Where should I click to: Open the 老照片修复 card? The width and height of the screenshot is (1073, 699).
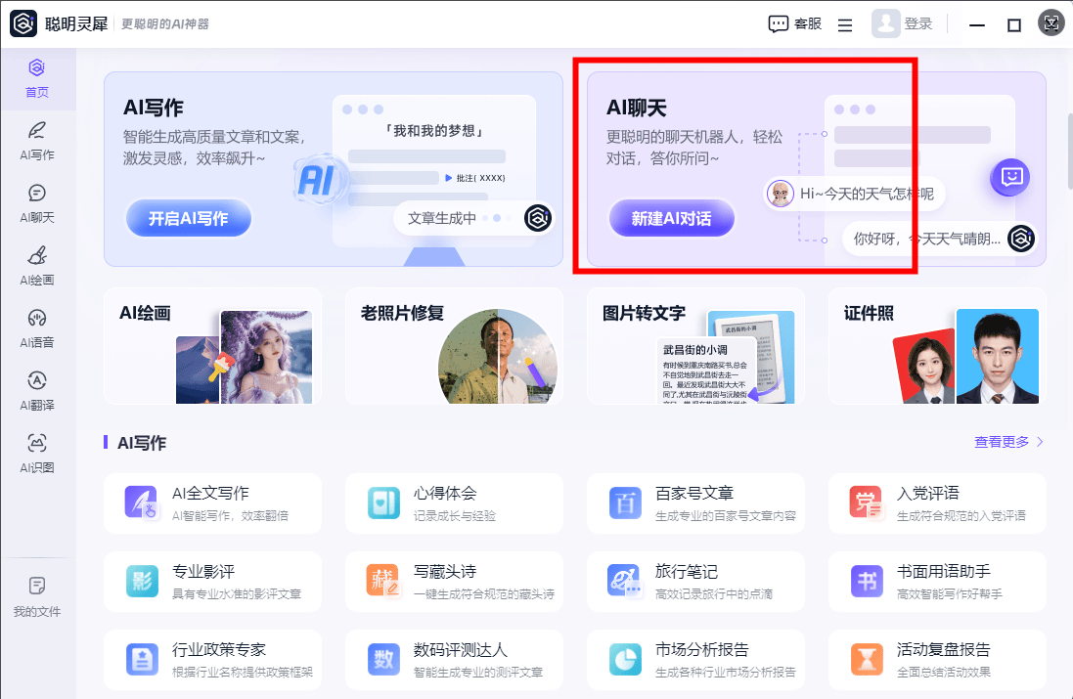point(454,345)
